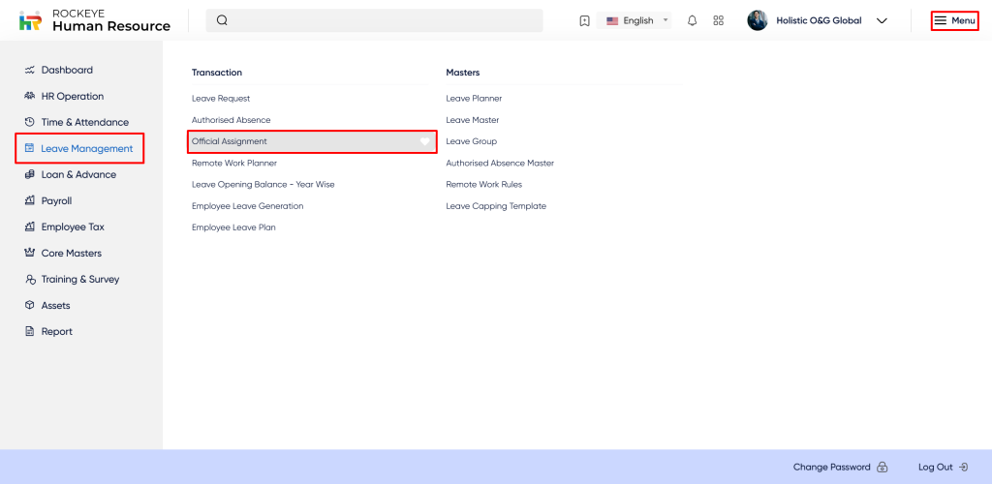This screenshot has width=992, height=484.
Task: Click the search magnifier icon
Action: tap(222, 20)
